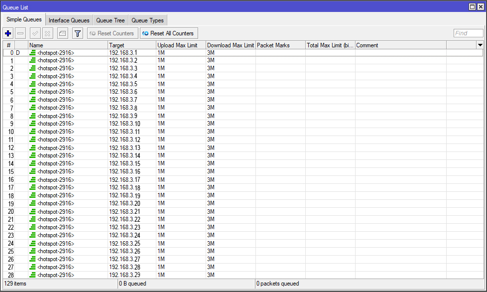Switch to the Interface Queues tab
This screenshot has height=292, width=487.
[x=69, y=20]
